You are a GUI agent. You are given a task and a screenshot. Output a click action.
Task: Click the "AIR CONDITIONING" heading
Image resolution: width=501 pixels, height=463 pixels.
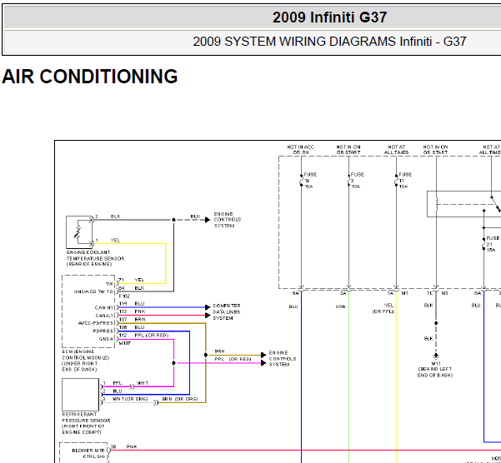(90, 77)
